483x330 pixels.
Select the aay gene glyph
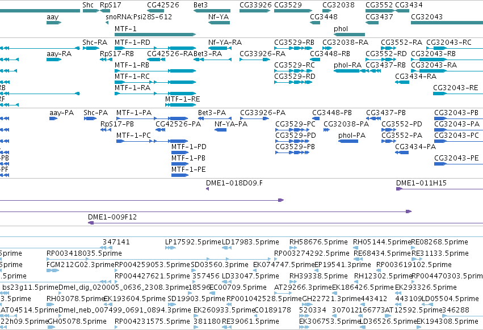54,23
